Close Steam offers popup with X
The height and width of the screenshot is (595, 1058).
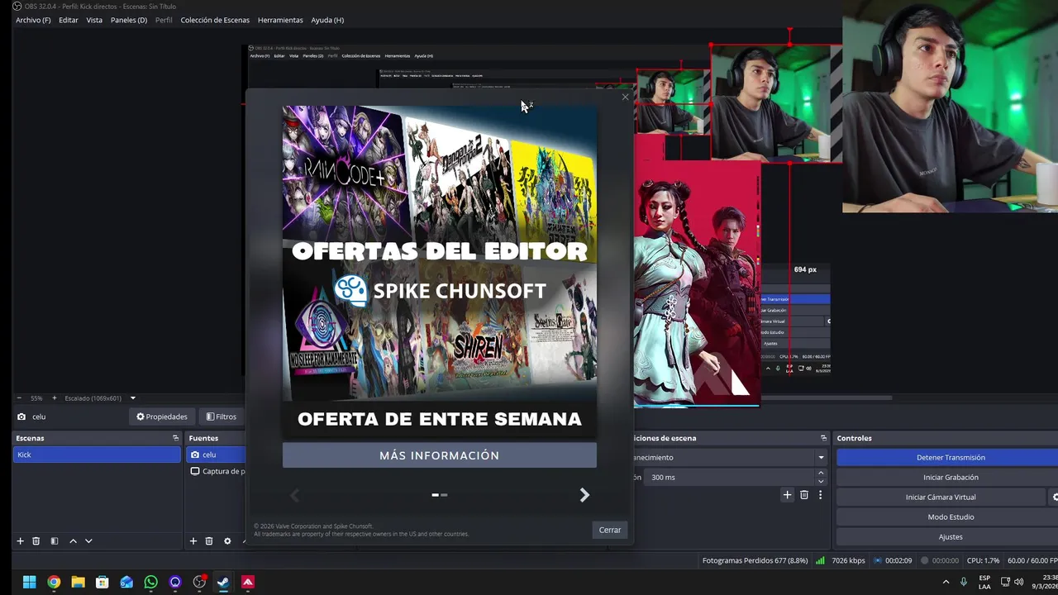[625, 98]
